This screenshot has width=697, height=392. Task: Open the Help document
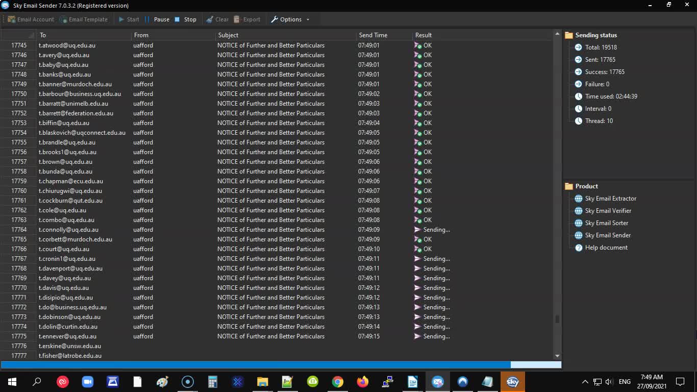[x=606, y=248]
